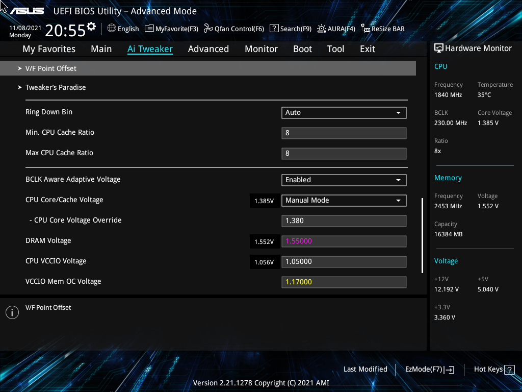Screen dimensions: 522x392
Task: Select the Ai Tweaker tab
Action: pyautogui.click(x=150, y=49)
